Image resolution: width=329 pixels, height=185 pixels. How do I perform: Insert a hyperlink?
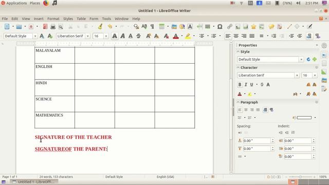pyautogui.click(x=230, y=27)
